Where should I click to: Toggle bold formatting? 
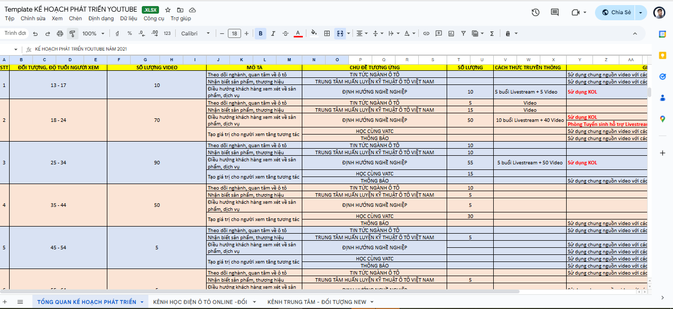tap(260, 34)
